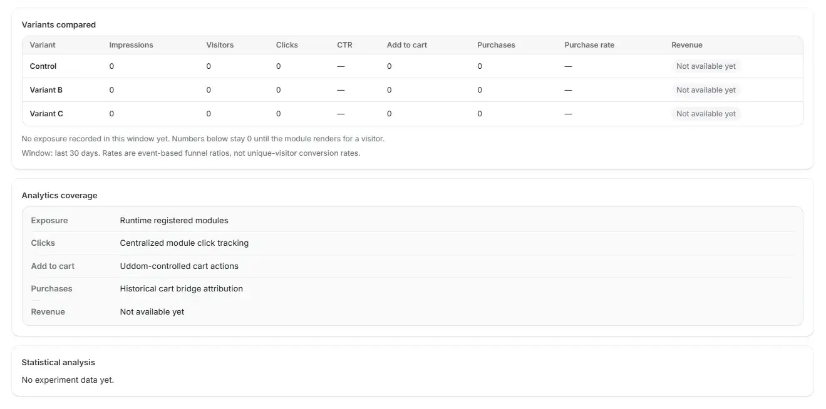Click the Purchases column header

tap(496, 45)
